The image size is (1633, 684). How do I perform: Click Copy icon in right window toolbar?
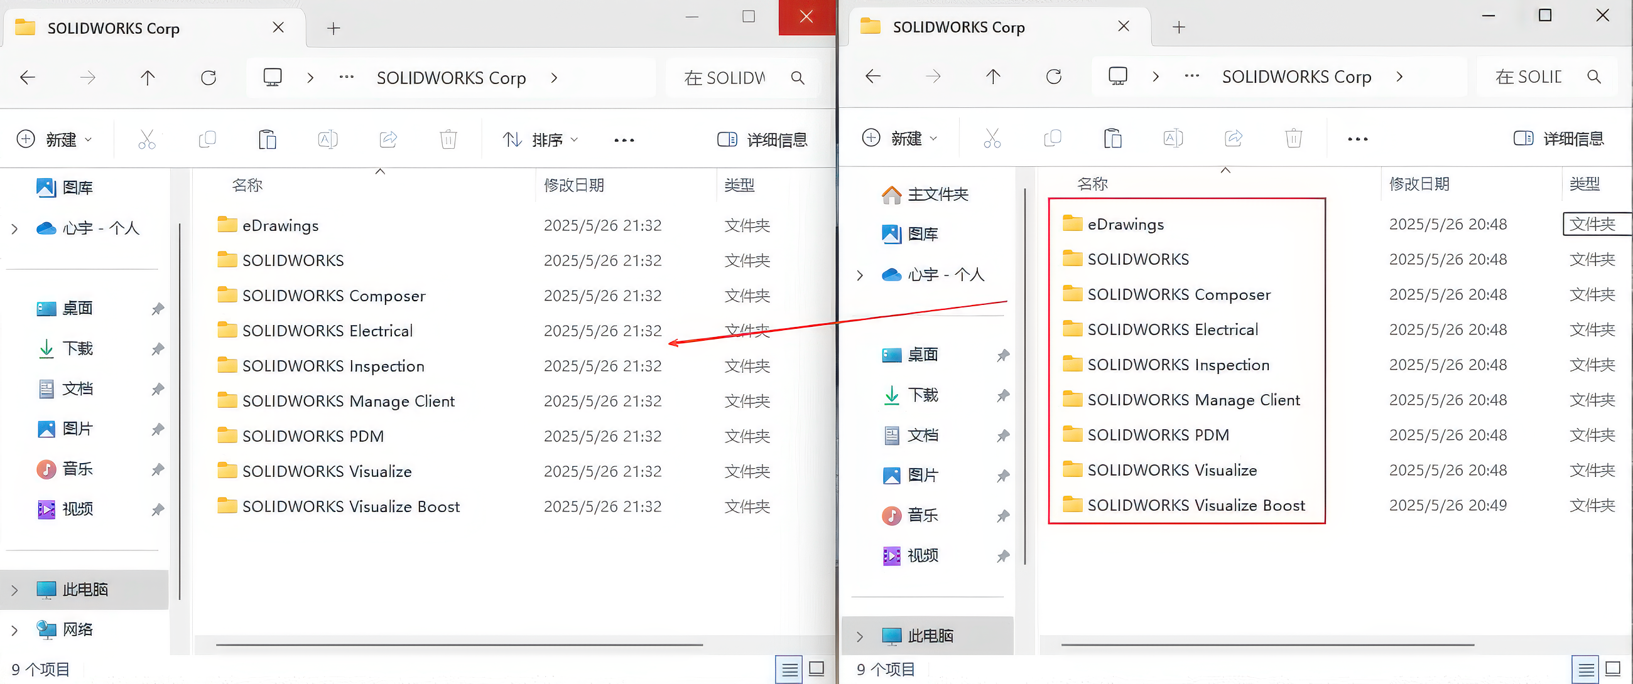1052,138
